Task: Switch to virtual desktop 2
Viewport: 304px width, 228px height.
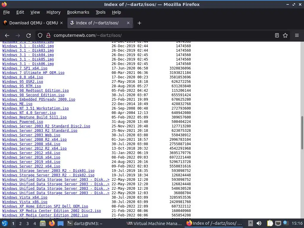Action: coord(20,224)
